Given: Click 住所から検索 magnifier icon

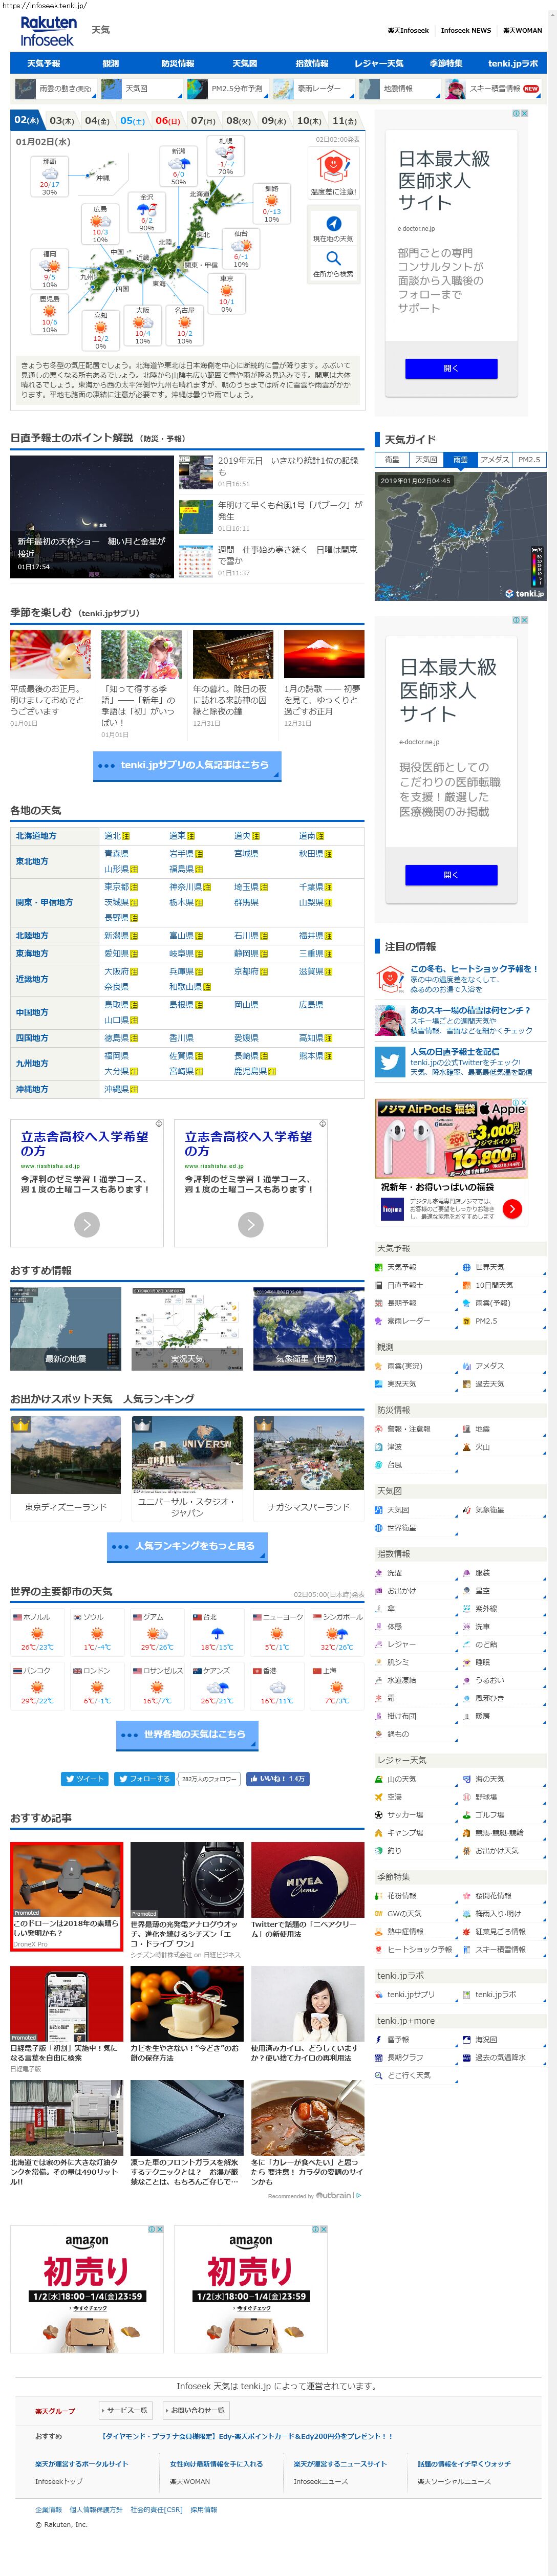Looking at the screenshot, I should (333, 258).
